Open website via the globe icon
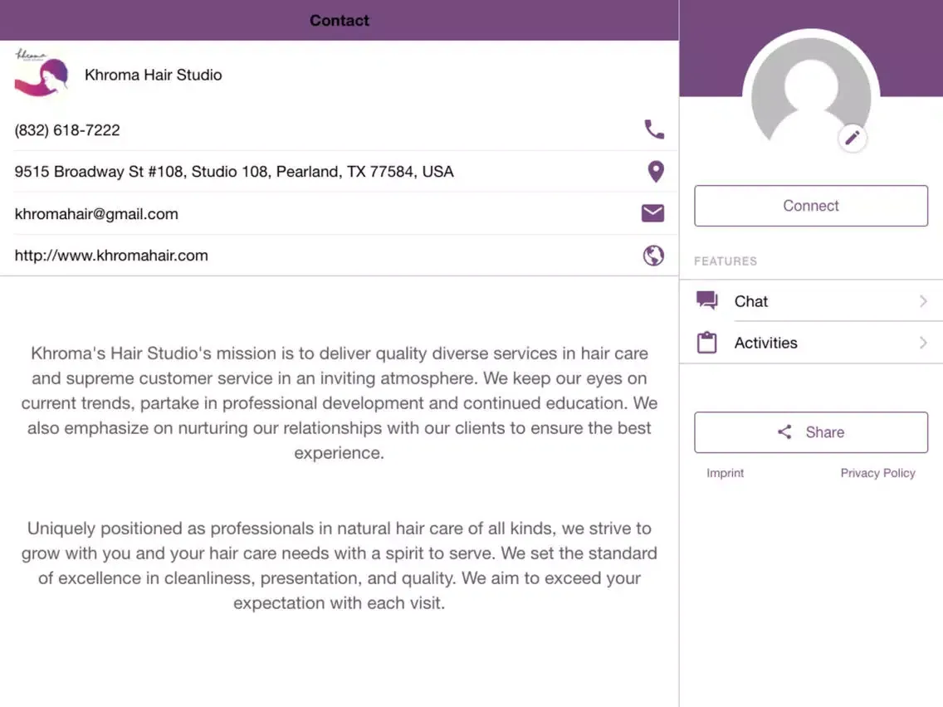943x707 pixels. coord(653,256)
